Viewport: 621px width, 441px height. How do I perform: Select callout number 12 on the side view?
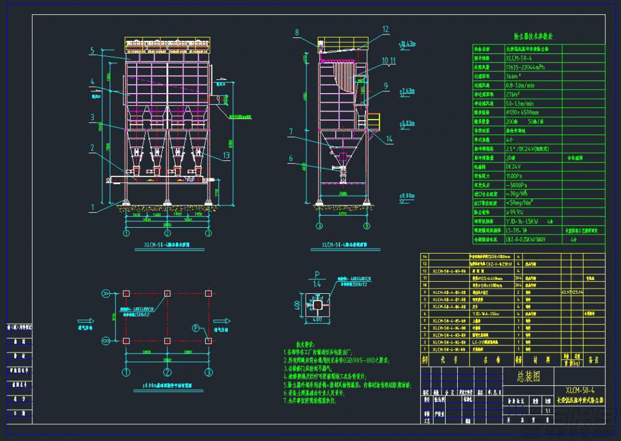coord(385,29)
